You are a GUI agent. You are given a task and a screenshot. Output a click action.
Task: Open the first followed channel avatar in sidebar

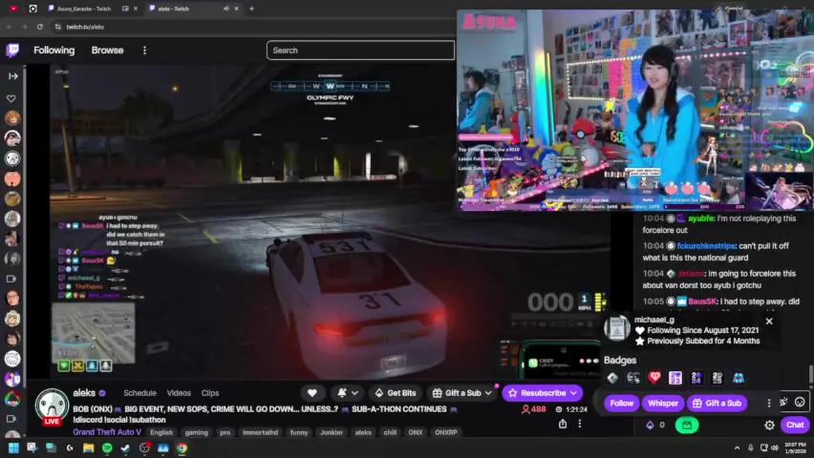[x=12, y=118]
